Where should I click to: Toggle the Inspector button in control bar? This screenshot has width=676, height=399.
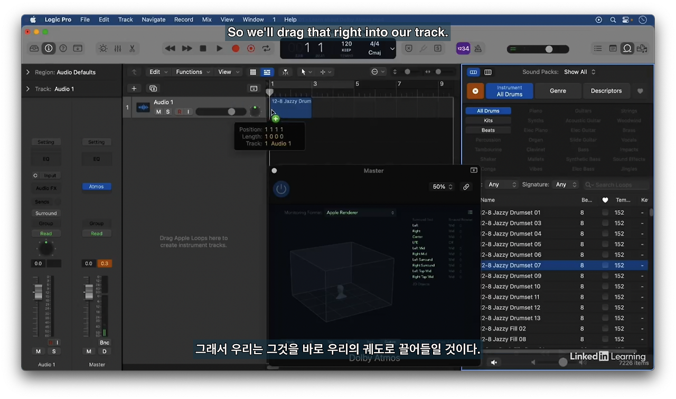49,49
